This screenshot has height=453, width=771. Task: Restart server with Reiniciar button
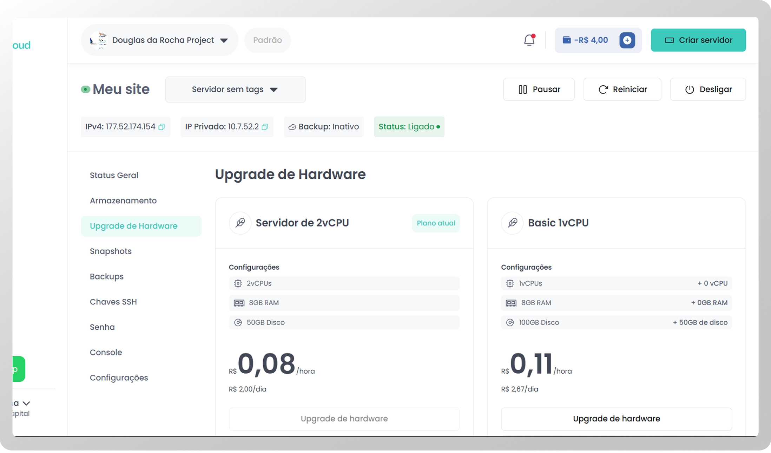(x=622, y=89)
